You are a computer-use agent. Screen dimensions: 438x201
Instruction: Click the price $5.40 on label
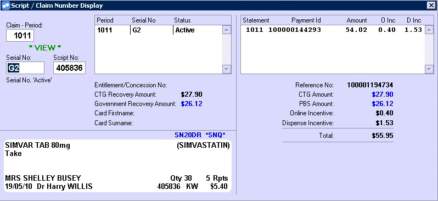point(219,187)
